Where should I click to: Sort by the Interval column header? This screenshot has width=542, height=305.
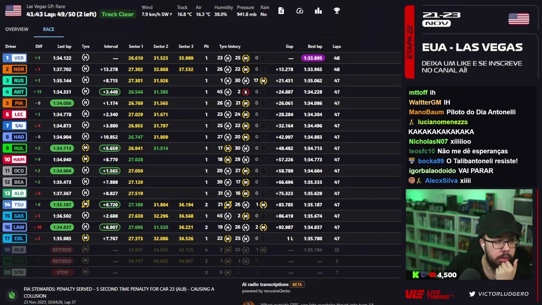tap(111, 47)
